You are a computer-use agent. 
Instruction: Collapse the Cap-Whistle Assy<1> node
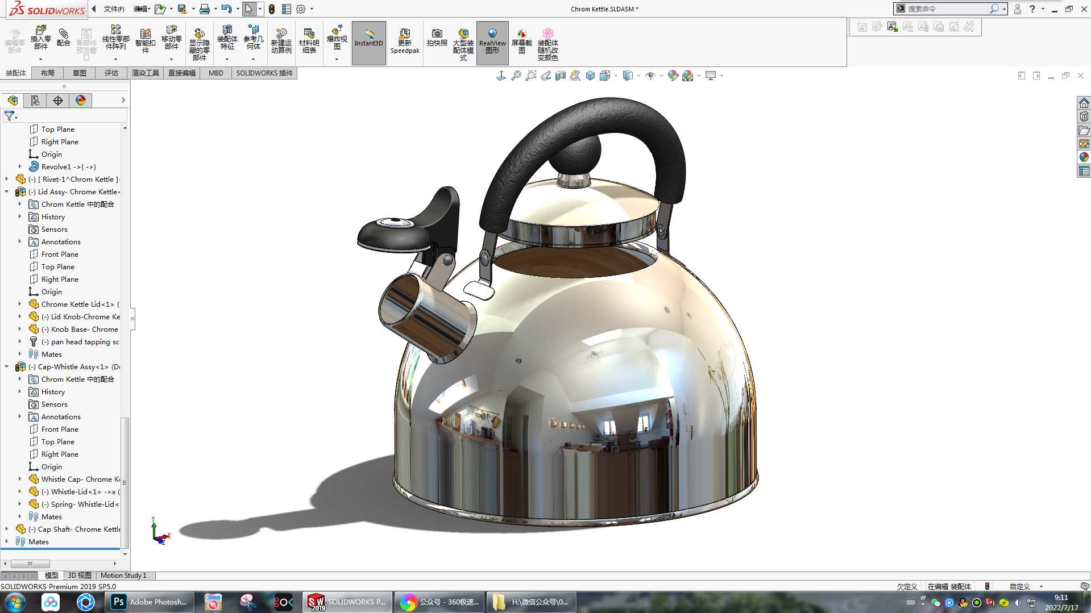point(7,366)
